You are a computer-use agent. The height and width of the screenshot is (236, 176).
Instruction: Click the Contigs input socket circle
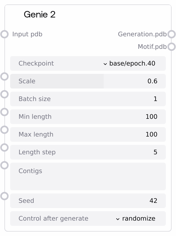coord(4,165)
